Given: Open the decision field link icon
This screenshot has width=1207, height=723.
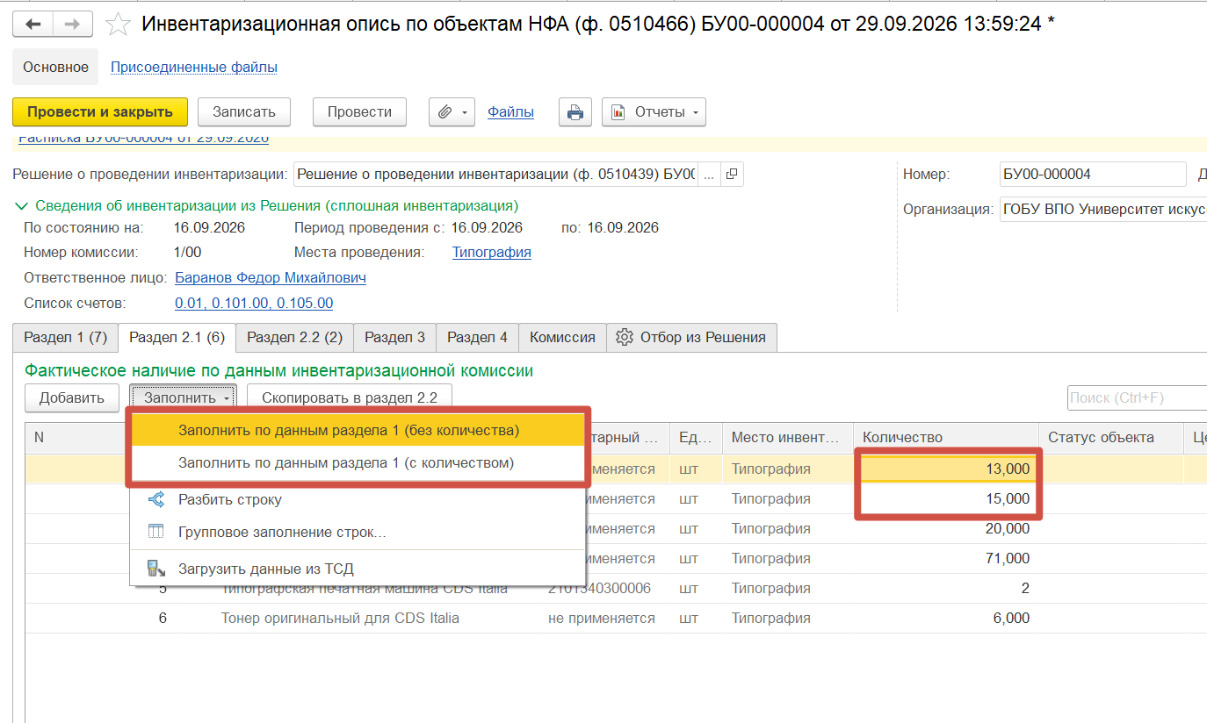Looking at the screenshot, I should (x=733, y=174).
